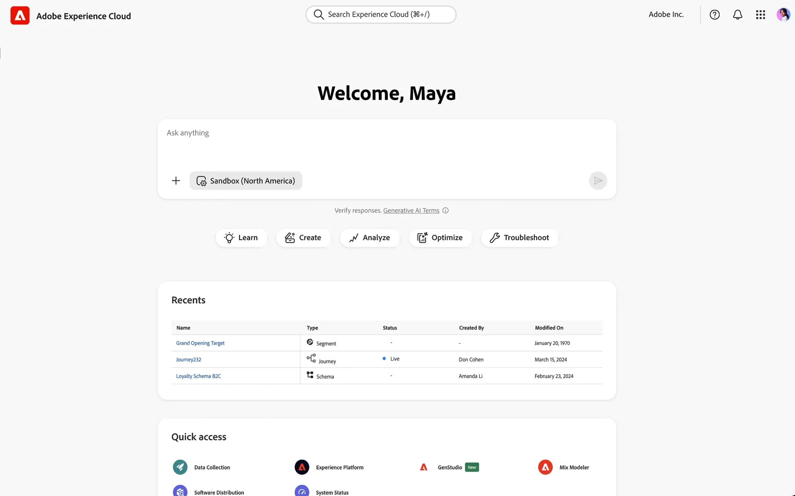The image size is (795, 496).
Task: Open the Software Distribution quick access label
Action: [219, 493]
